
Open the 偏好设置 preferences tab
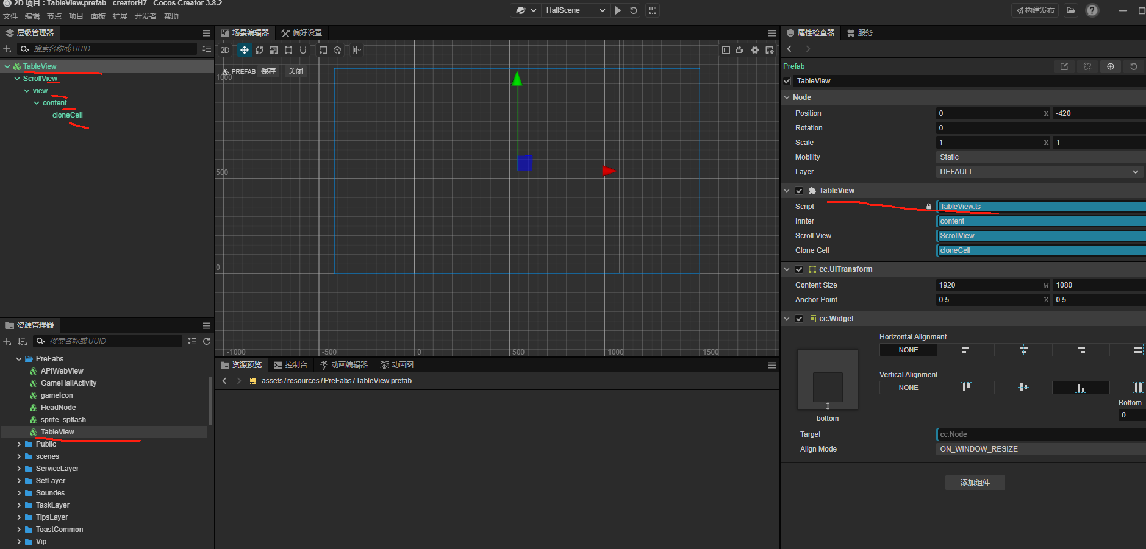click(x=301, y=33)
